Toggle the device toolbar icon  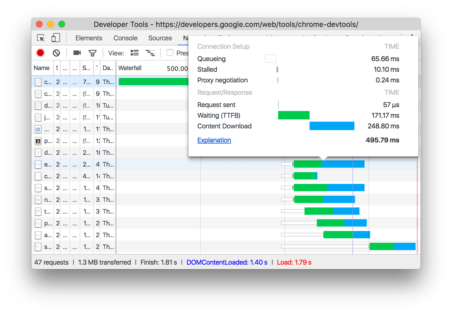[55, 38]
